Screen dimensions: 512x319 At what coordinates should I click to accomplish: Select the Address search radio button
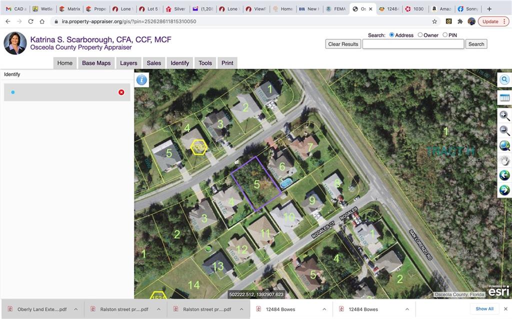tap(391, 35)
